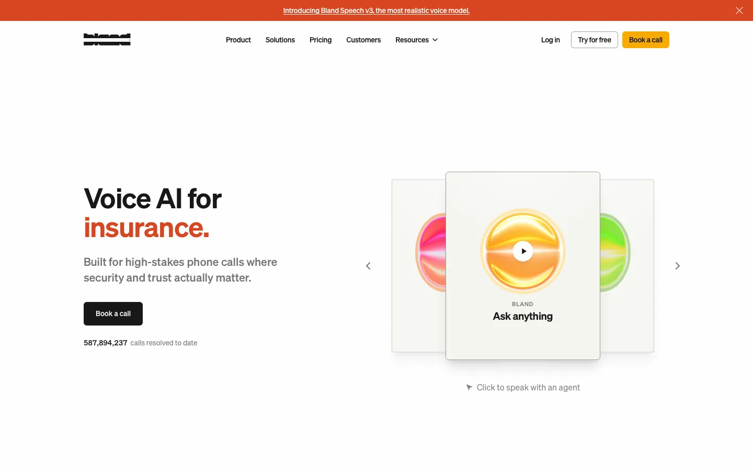Click the yellow Book a call button

(646, 40)
